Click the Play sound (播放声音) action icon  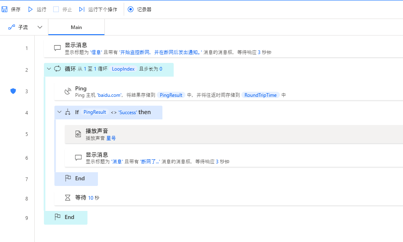[78, 134]
